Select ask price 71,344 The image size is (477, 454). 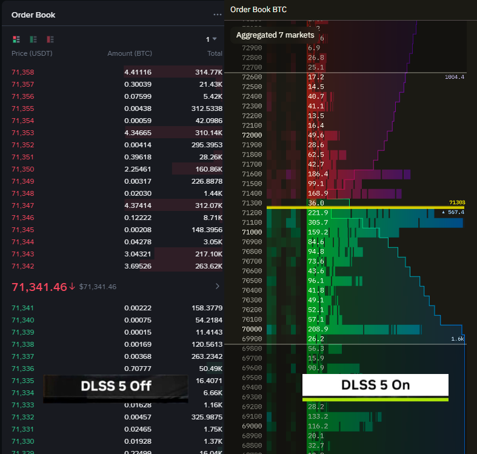pos(23,242)
